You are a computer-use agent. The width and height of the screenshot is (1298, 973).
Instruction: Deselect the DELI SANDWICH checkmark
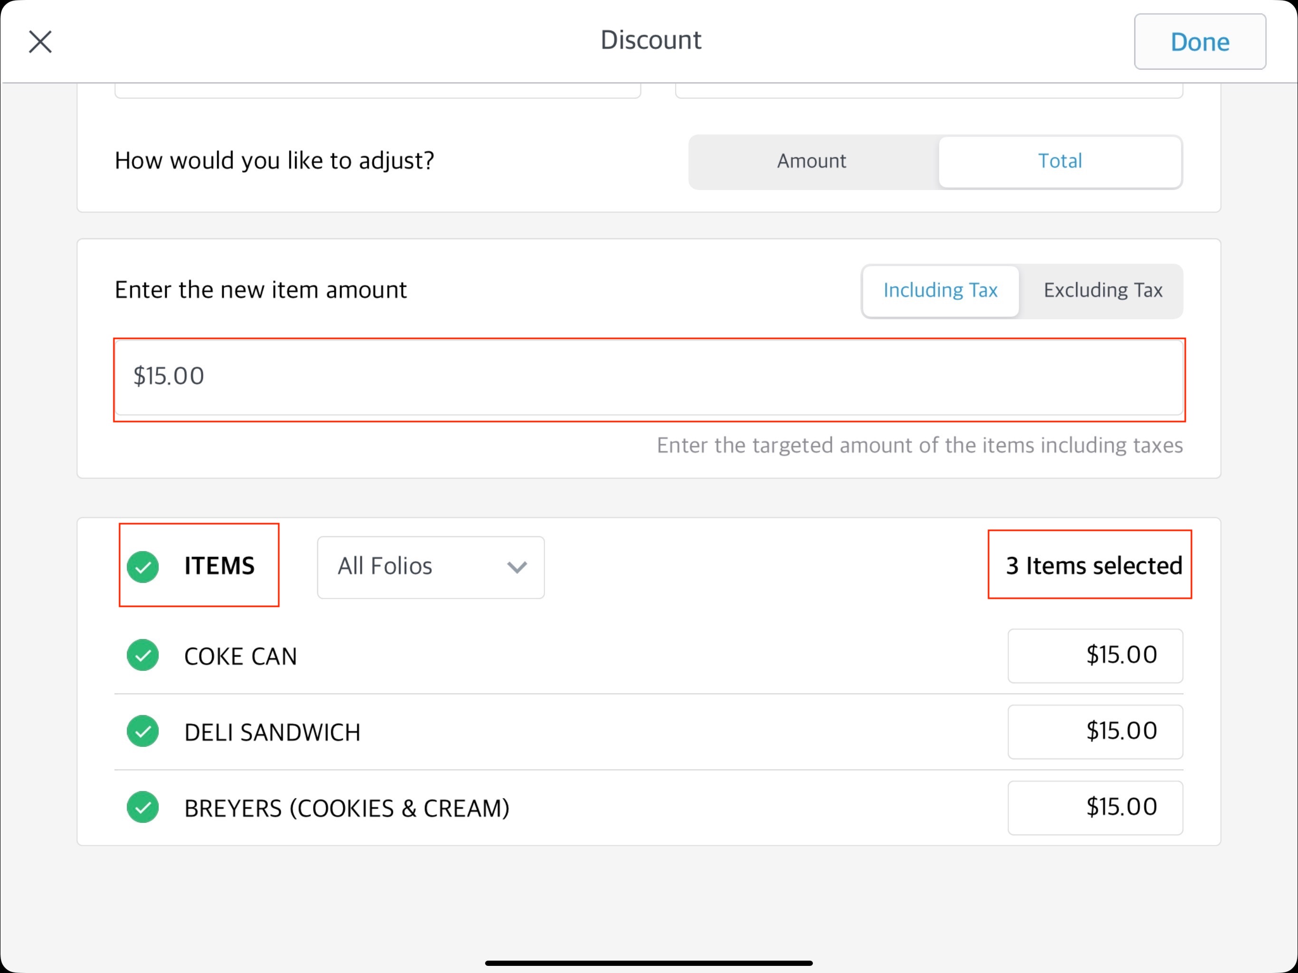143,731
